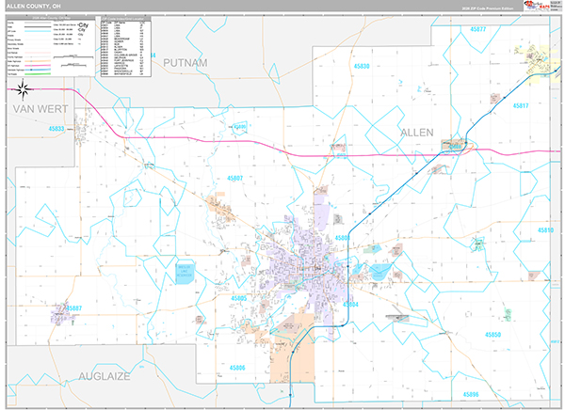The width and height of the screenshot is (565, 410).
Task: Click the Bresler Lake Reservoir label
Action: 185,272
